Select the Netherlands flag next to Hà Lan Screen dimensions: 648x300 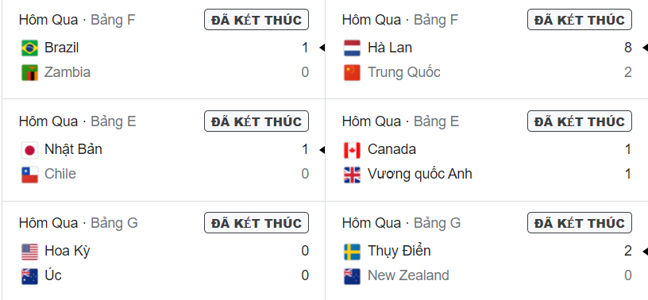[352, 48]
